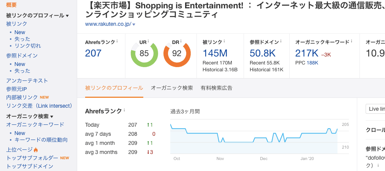
Task: Click the DR info icon
Action: pos(180,41)
